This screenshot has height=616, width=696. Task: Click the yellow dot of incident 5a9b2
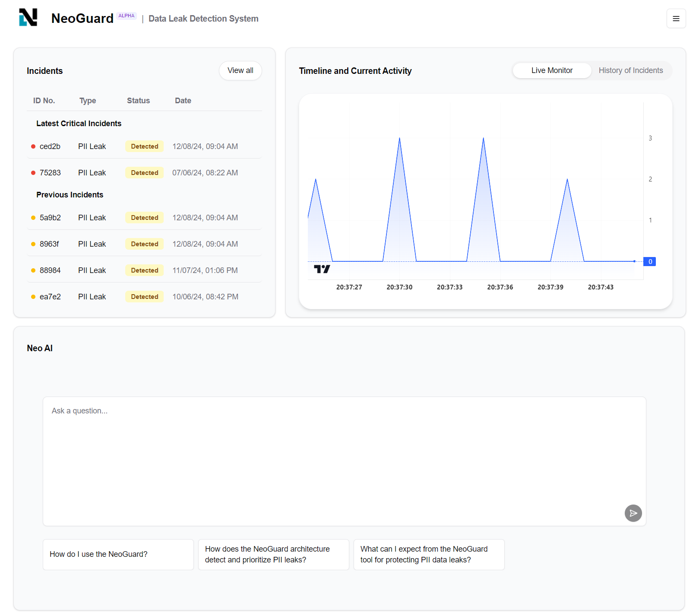coord(33,218)
